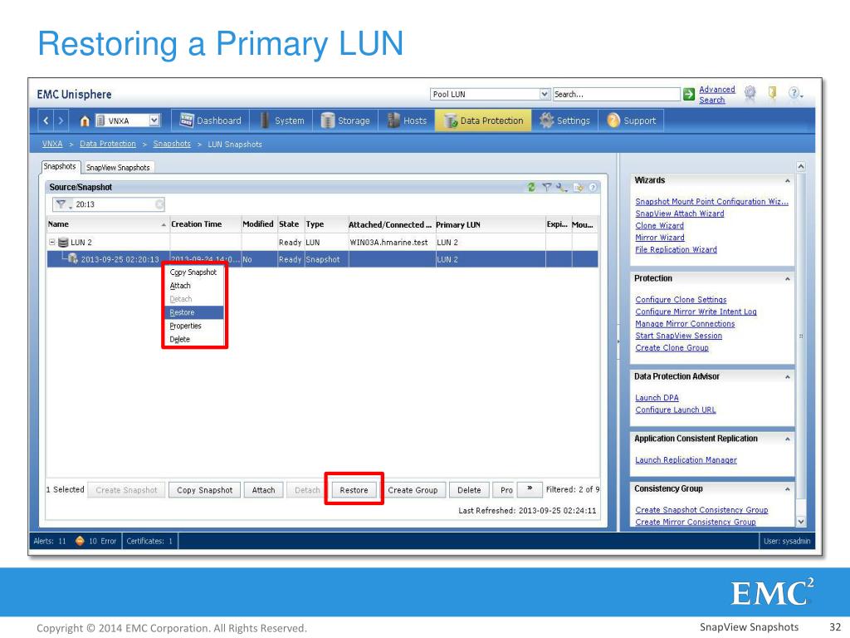Click the Create Group button
850x638 pixels.
(413, 490)
